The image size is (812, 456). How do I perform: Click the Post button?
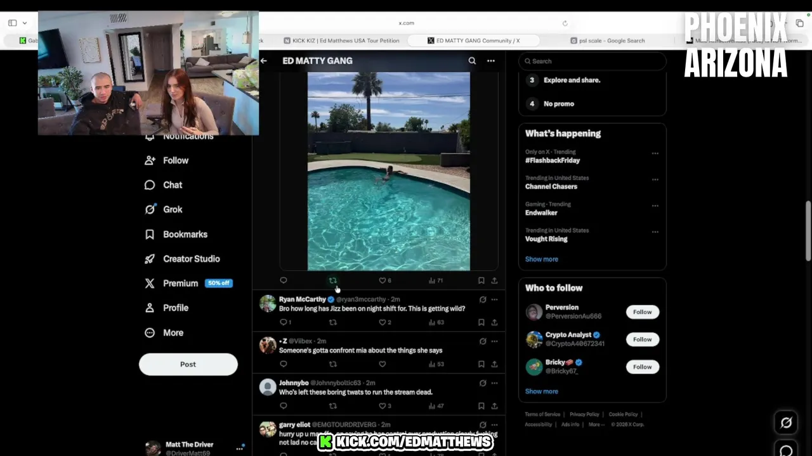click(x=188, y=364)
